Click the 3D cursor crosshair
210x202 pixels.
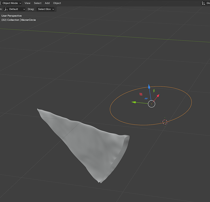click(165, 122)
